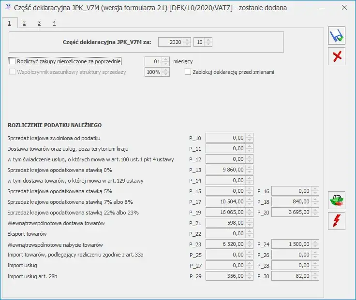
Task: Click the 'Współczynnik szacunkowy struktury sprzedaży' checkbox
Action: (x=12, y=72)
